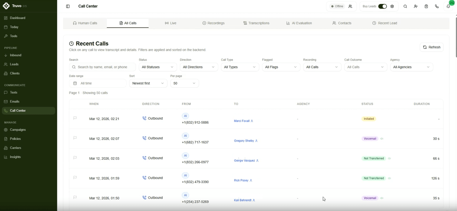Image resolution: width=457 pixels, height=211 pixels.
Task: Flag the Gregory Shelby call
Action: coord(75,138)
